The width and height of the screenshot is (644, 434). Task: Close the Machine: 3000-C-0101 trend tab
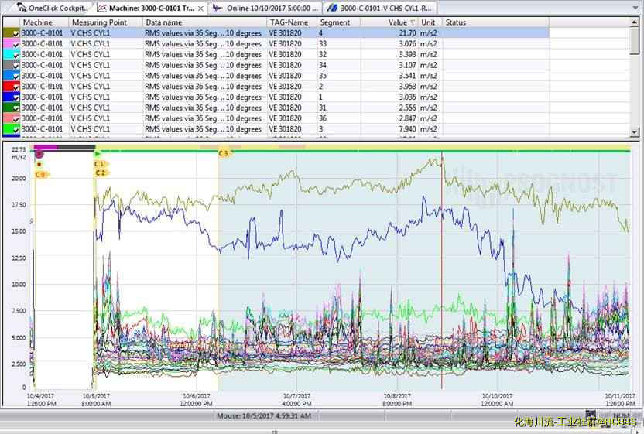click(200, 9)
